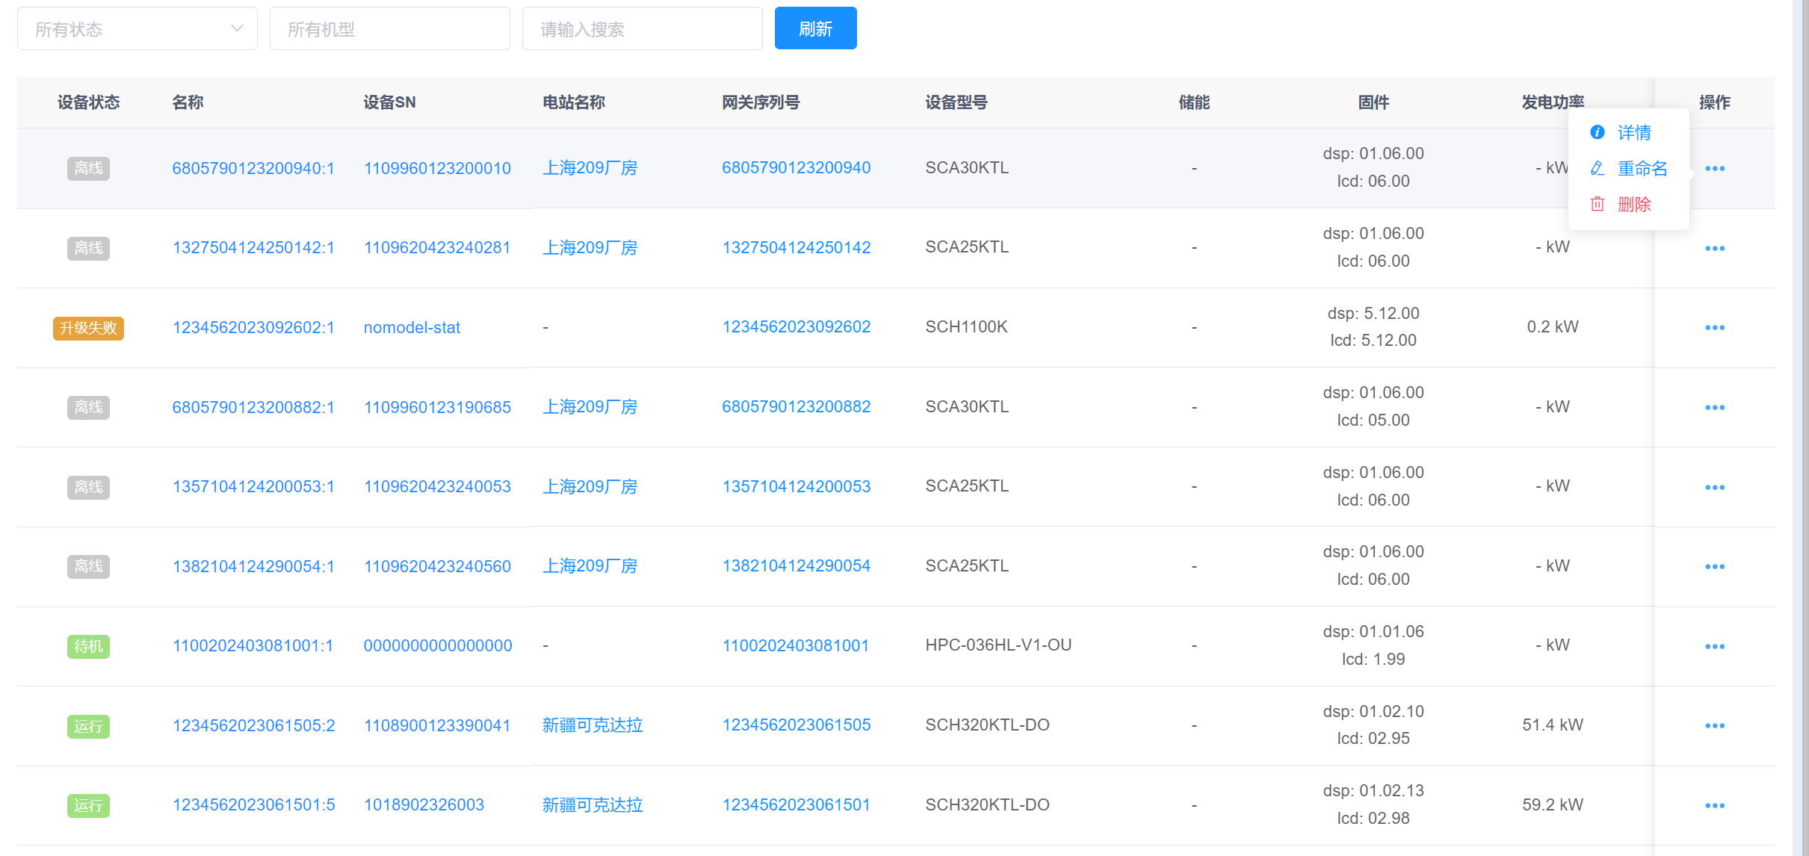Click device SN 1109620423240281
1809x856 pixels.
[x=437, y=248]
